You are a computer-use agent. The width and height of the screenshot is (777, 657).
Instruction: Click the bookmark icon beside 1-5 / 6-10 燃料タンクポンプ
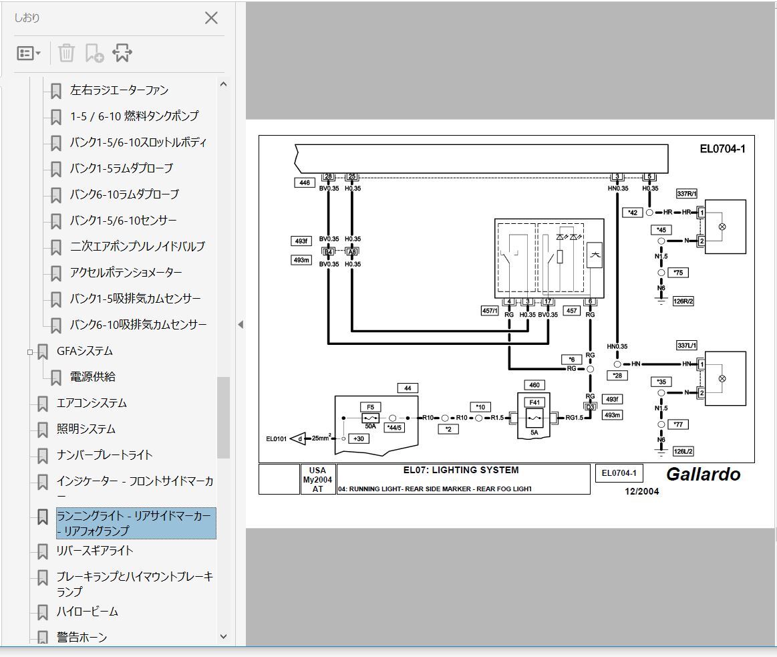56,117
